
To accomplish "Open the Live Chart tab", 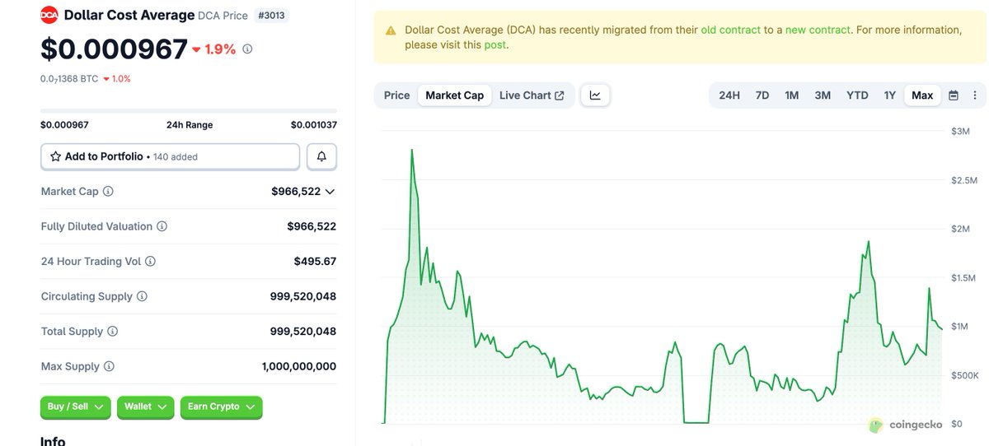I will point(532,95).
